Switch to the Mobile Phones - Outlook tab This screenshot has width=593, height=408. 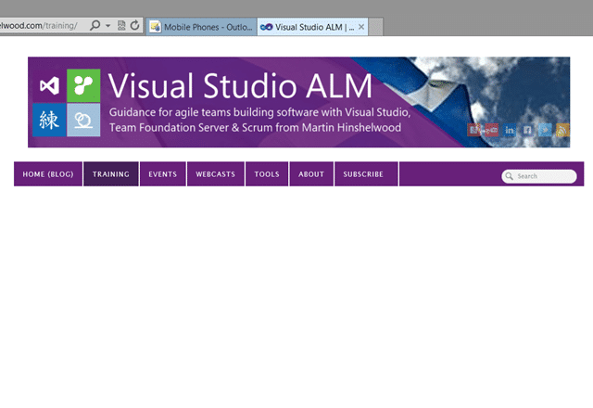(202, 27)
